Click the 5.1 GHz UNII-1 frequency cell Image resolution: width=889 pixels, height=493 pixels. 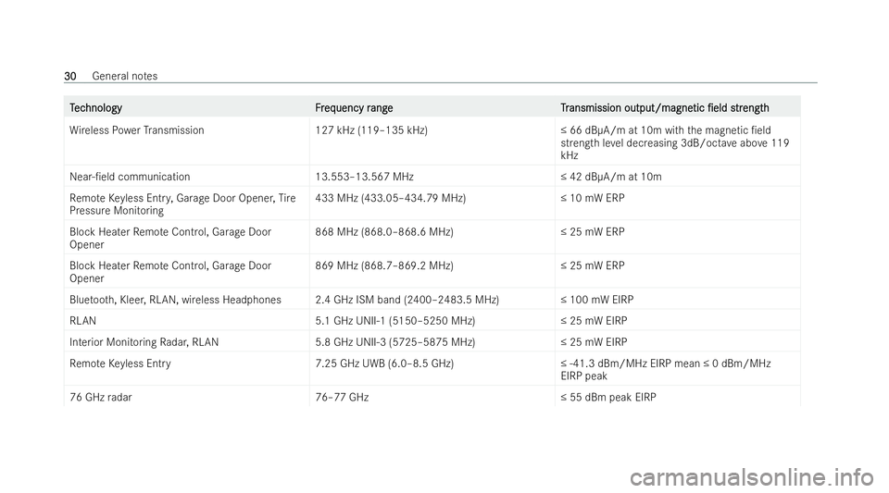point(395,321)
